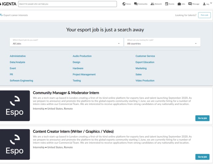Click the Me profile icon
Viewport: 213px width, 164px height.
click(204, 4)
